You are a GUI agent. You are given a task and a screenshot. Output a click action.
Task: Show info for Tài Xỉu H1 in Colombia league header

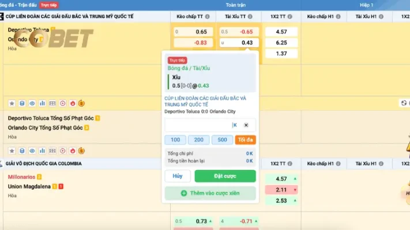point(381,163)
